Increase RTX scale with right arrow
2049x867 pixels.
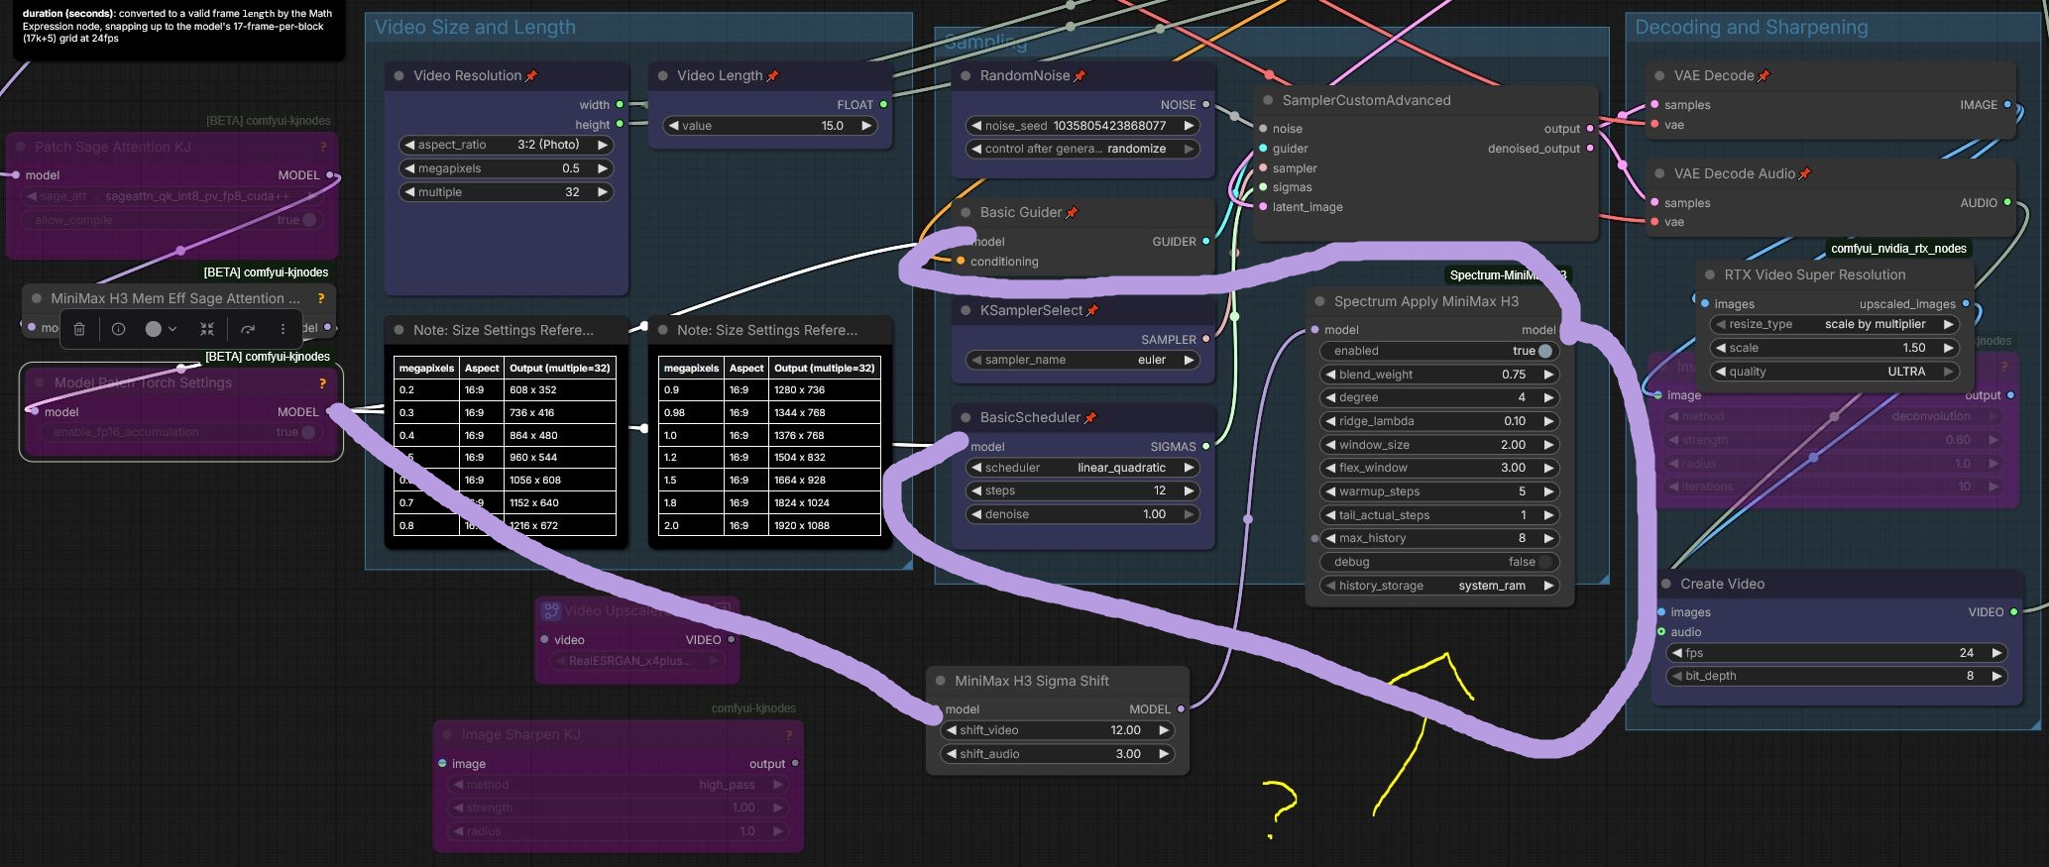(x=1949, y=348)
